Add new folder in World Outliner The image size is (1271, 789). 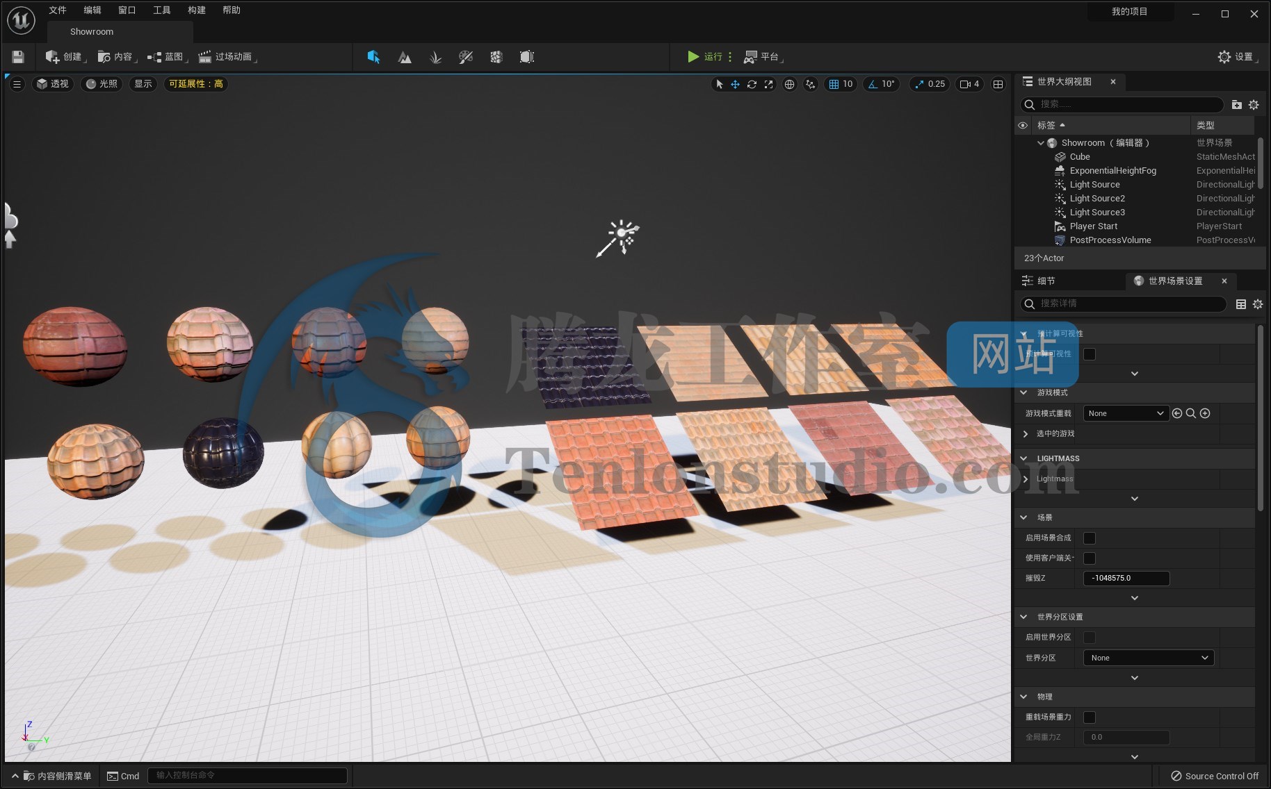(1236, 104)
